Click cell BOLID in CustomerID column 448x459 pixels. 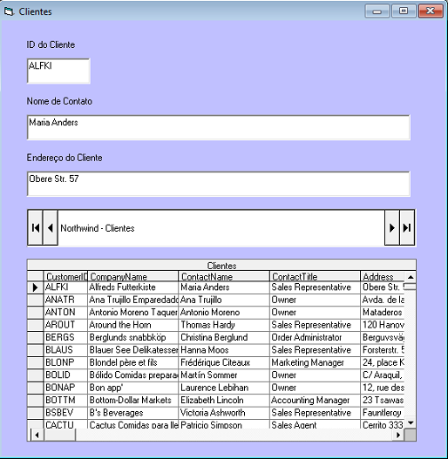tap(65, 375)
